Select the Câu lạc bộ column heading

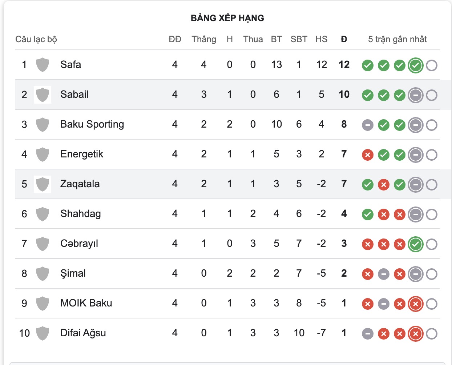[x=36, y=39]
